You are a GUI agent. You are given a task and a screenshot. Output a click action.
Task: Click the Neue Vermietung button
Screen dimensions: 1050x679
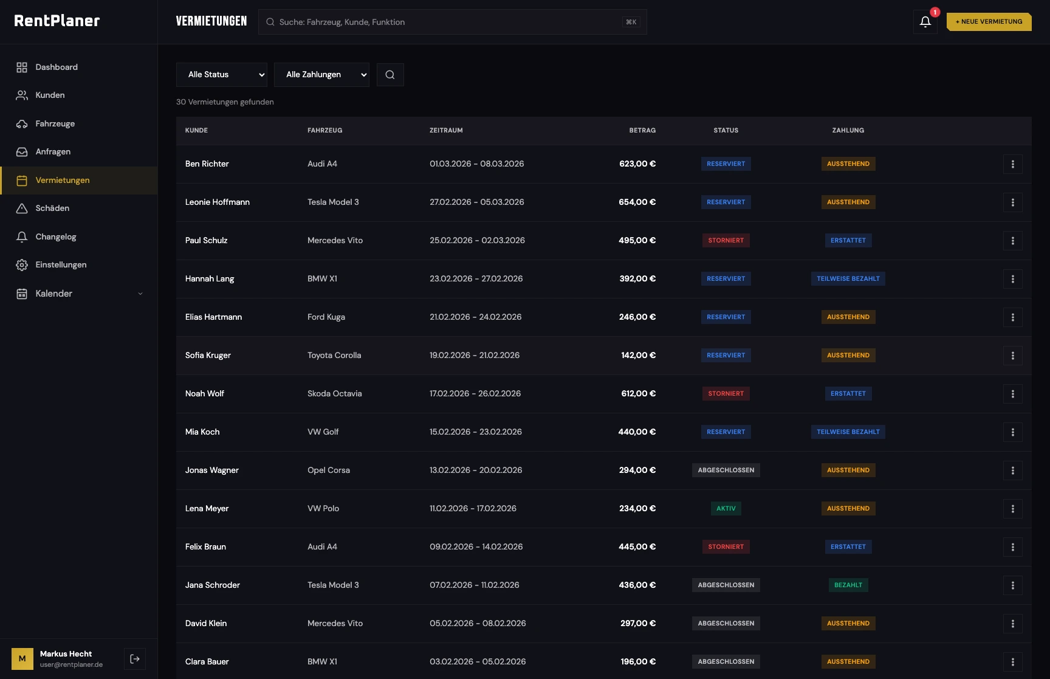tap(989, 22)
